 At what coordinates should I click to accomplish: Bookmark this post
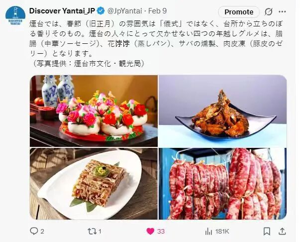point(267,231)
